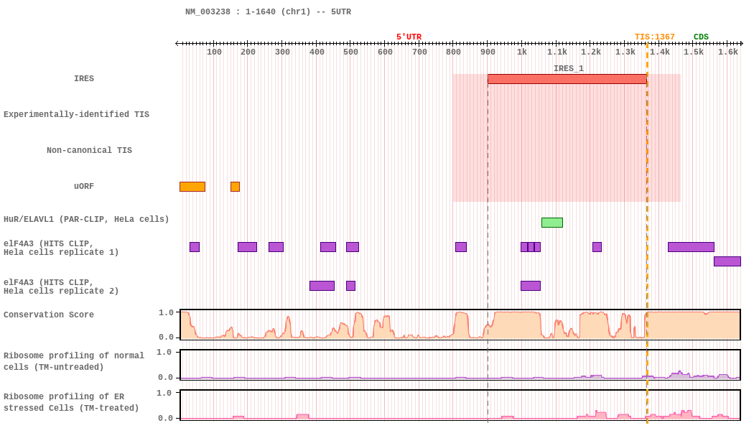Image resolution: width=754 pixels, height=428 pixels.
Task: Click the uORF track label
Action: coord(84,187)
